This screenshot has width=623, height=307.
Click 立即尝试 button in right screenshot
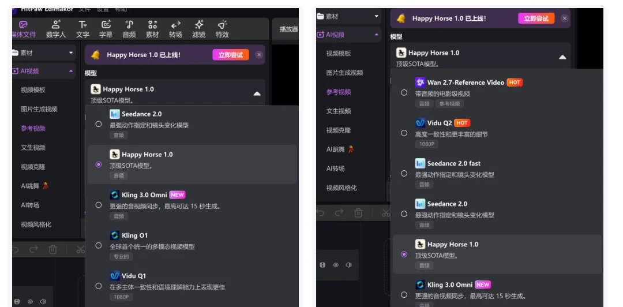click(x=536, y=18)
